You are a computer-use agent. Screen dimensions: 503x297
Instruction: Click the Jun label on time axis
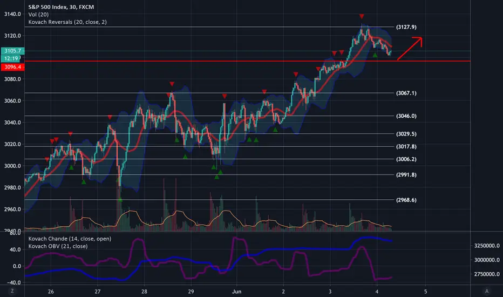tap(236, 292)
